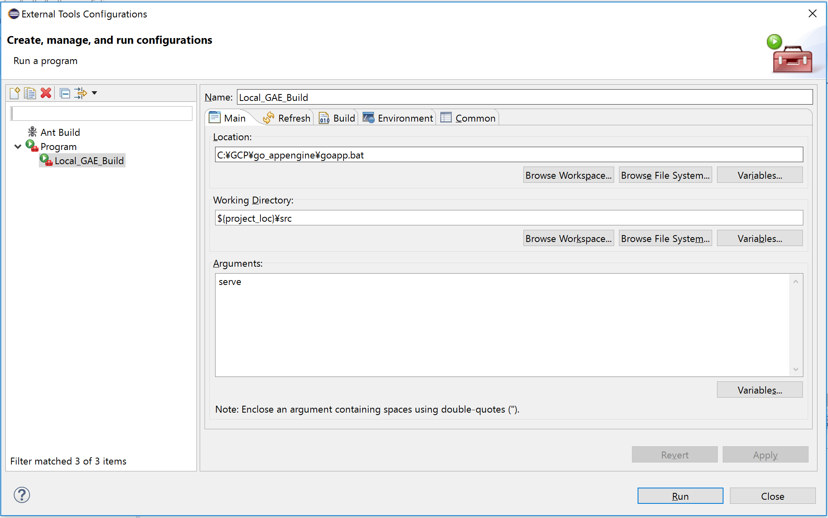Open filter options dropdown arrow in toolbar
The width and height of the screenshot is (828, 518).
coord(94,93)
